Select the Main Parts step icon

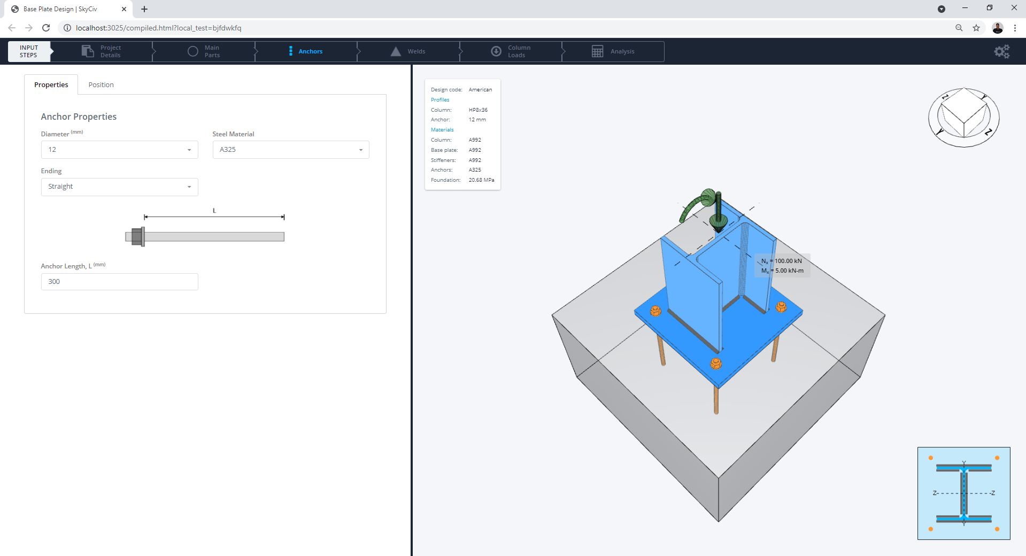tap(193, 51)
